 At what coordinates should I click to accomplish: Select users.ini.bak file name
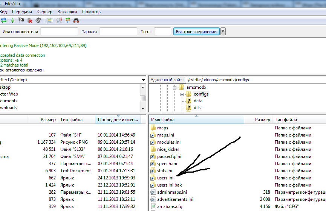click(x=170, y=185)
